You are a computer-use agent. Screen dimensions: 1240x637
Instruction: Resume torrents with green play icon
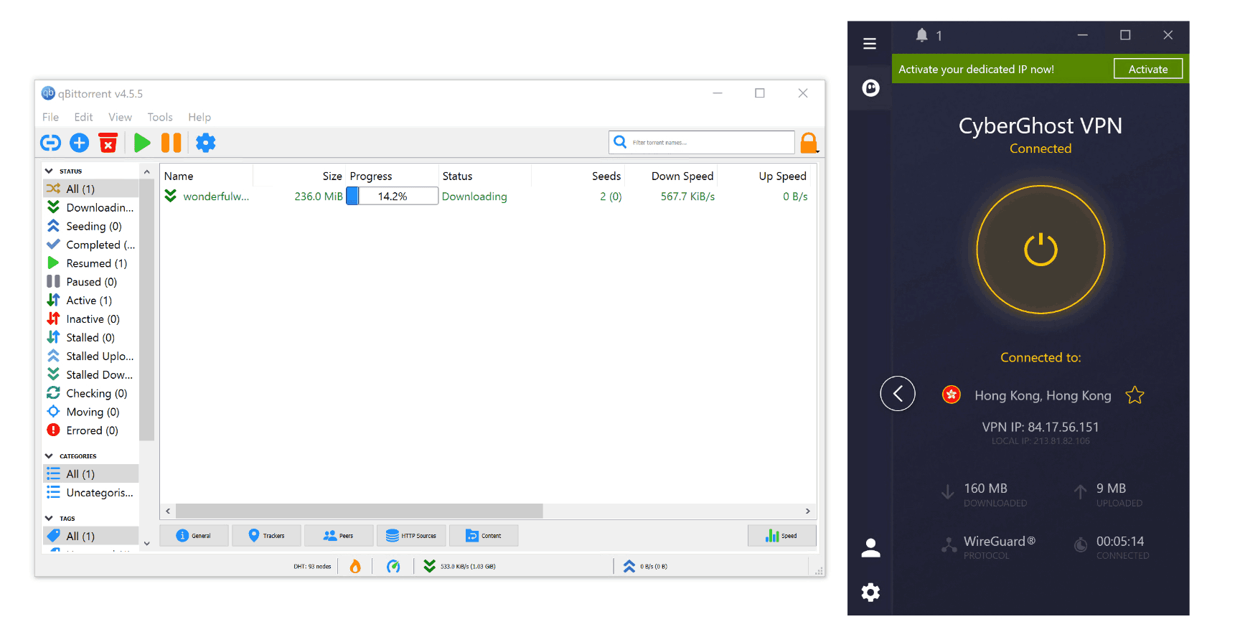[142, 143]
